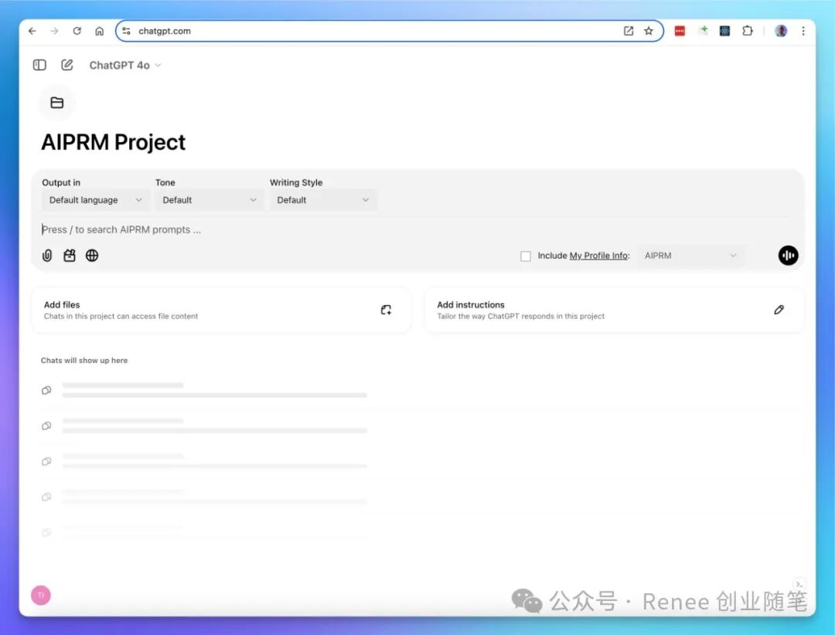Image resolution: width=835 pixels, height=635 pixels.
Task: Click the add-file icon in Add files
Action: (x=386, y=310)
